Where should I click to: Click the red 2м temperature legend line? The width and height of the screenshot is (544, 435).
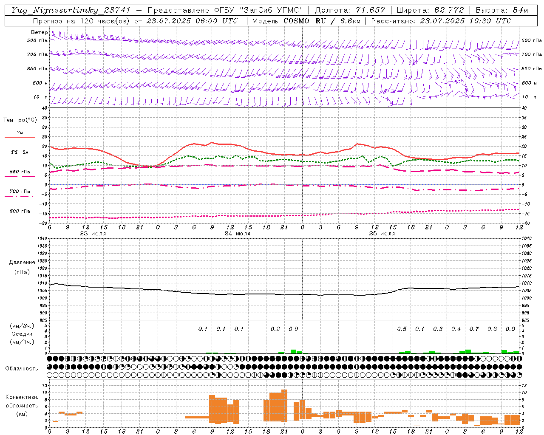point(20,137)
